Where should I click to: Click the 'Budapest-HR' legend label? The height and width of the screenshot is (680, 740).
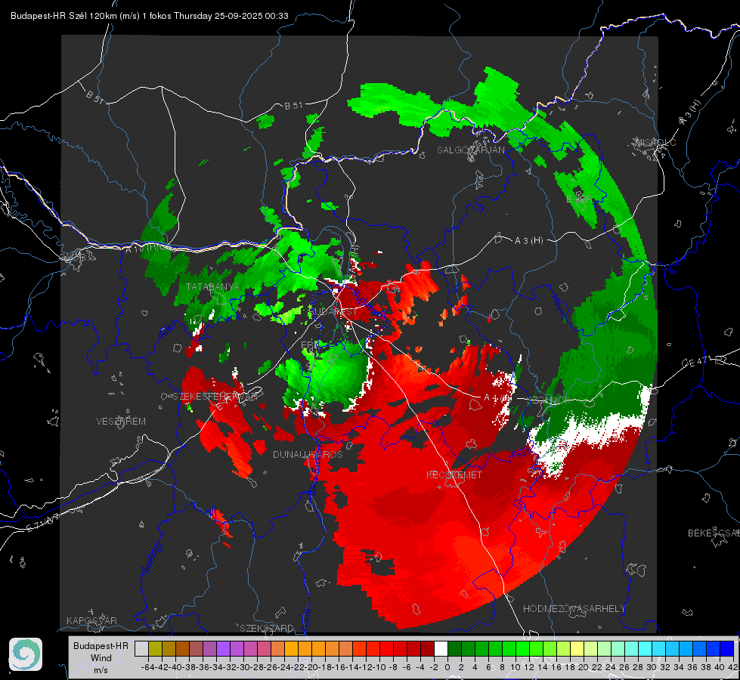point(101,645)
